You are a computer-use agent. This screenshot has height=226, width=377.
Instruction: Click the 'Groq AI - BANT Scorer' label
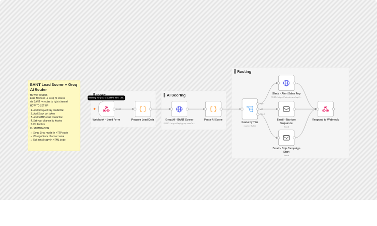(x=179, y=120)
